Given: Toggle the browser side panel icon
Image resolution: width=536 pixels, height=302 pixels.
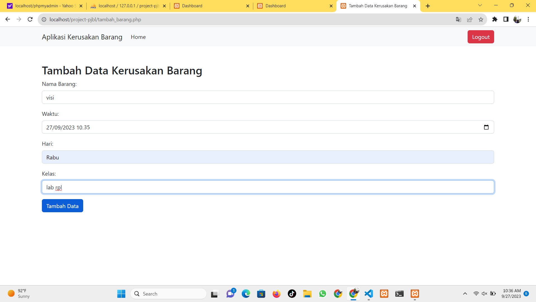Looking at the screenshot, I should (x=506, y=19).
